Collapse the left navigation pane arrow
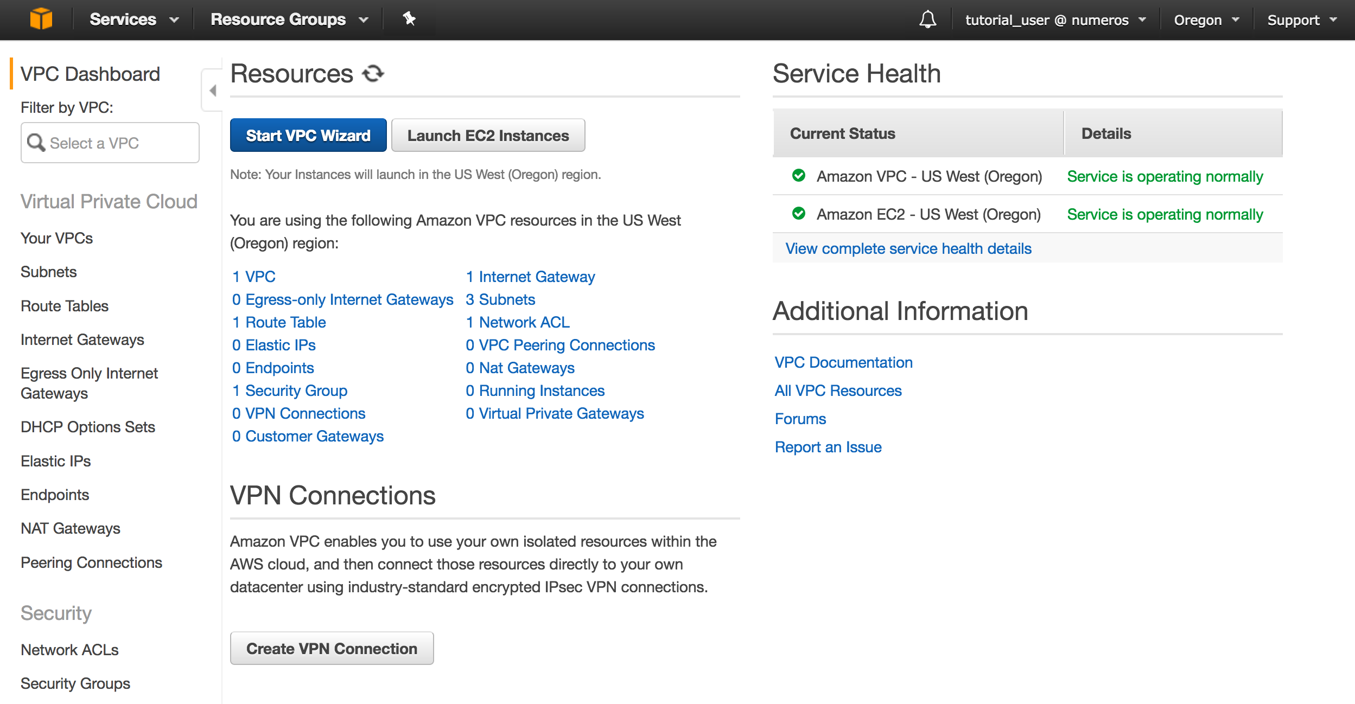Screen dimensions: 1355x704 [x=213, y=90]
